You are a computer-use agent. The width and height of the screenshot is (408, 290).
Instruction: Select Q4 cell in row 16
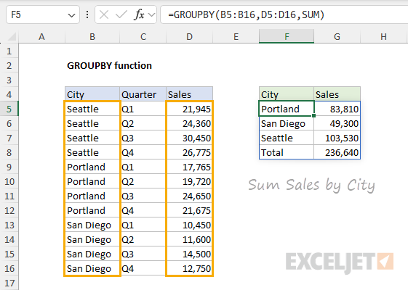pyautogui.click(x=143, y=268)
